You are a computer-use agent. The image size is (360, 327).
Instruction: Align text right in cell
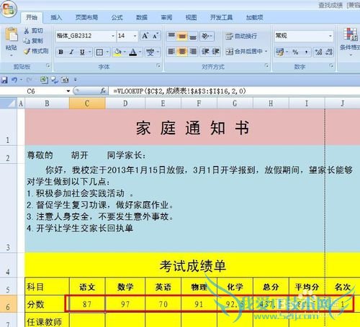(x=193, y=52)
